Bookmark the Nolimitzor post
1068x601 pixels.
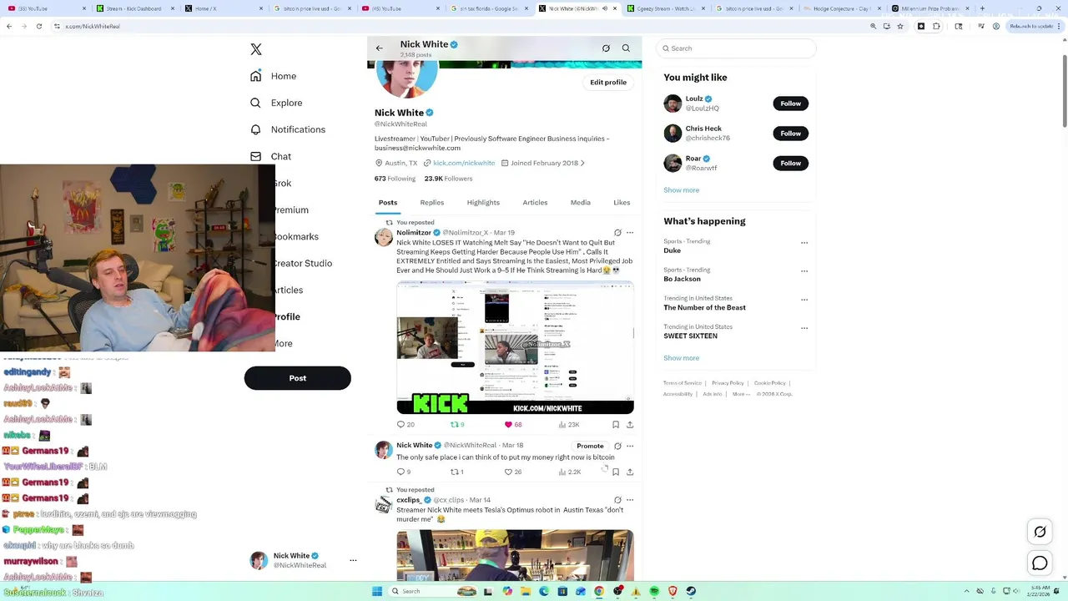616,424
